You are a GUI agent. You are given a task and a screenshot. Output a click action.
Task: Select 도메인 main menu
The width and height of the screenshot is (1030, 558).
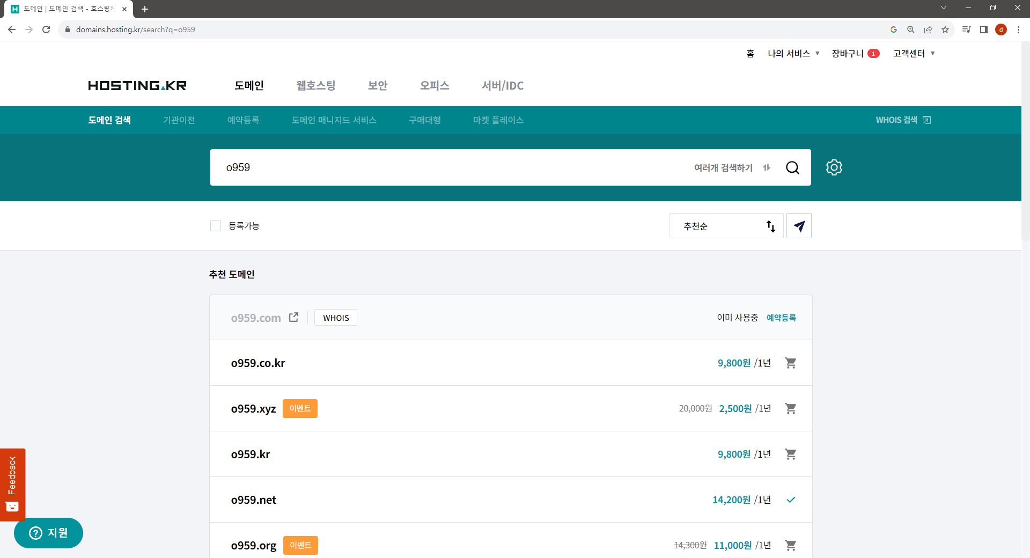[249, 85]
